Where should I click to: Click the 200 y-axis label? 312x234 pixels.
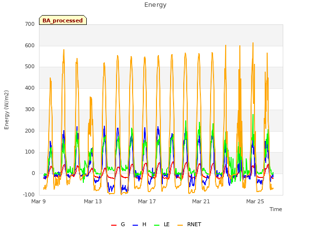(30, 131)
